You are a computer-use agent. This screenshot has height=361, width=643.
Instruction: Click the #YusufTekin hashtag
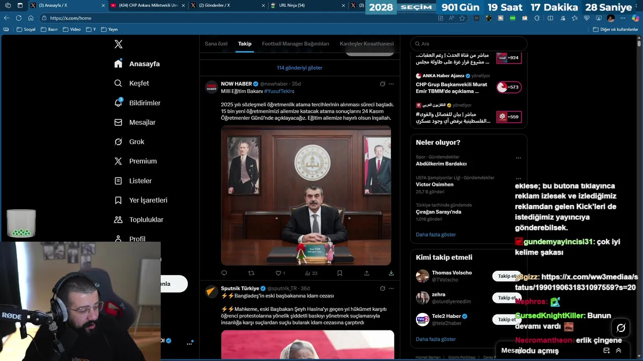tap(279, 91)
